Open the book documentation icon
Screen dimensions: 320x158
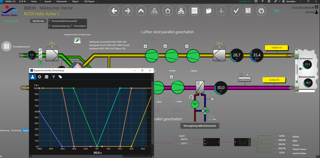209,11
